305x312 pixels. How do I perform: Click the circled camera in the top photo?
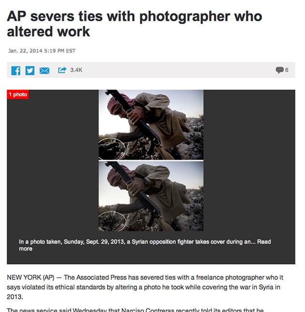(x=112, y=149)
